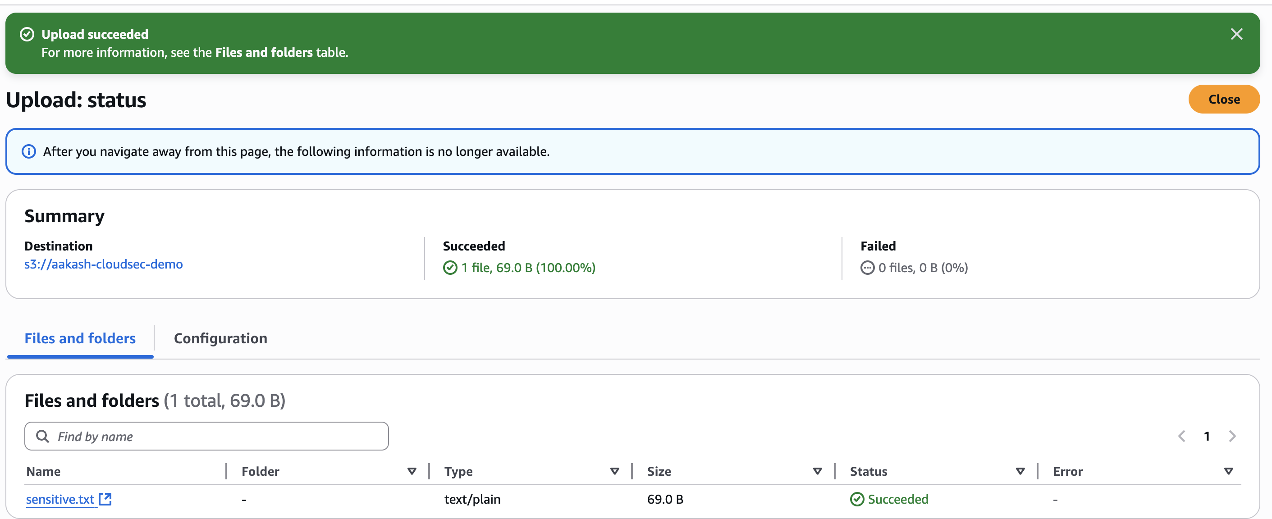Click the 69.0 B size cell

665,499
